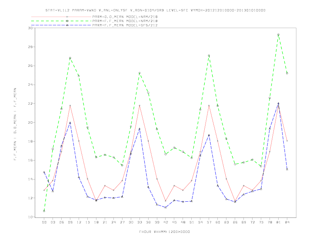Click the blue triangle data point at hour 84
Viewport: 313px width, 242px height.
pyautogui.click(x=287, y=169)
